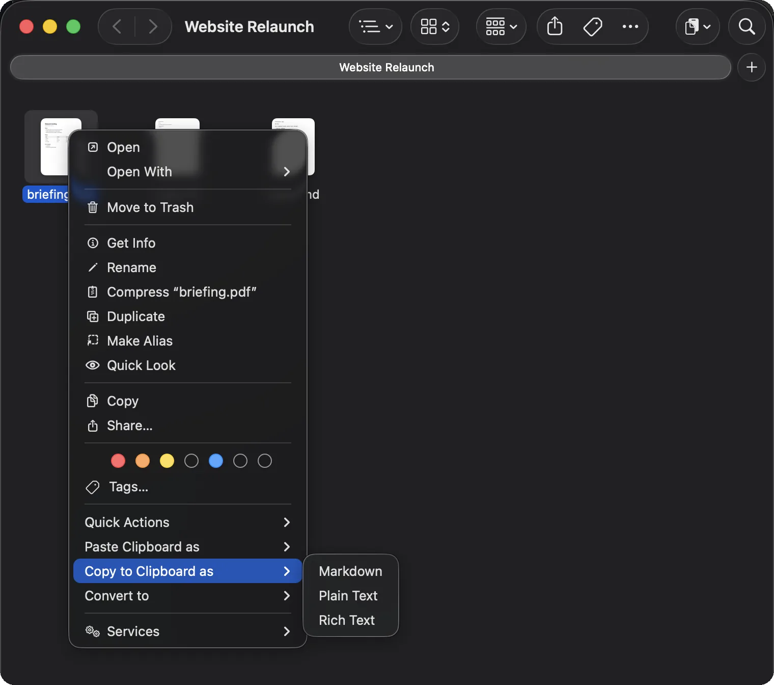Choose Rich Text in the submenu
This screenshot has height=685, width=774.
point(350,620)
